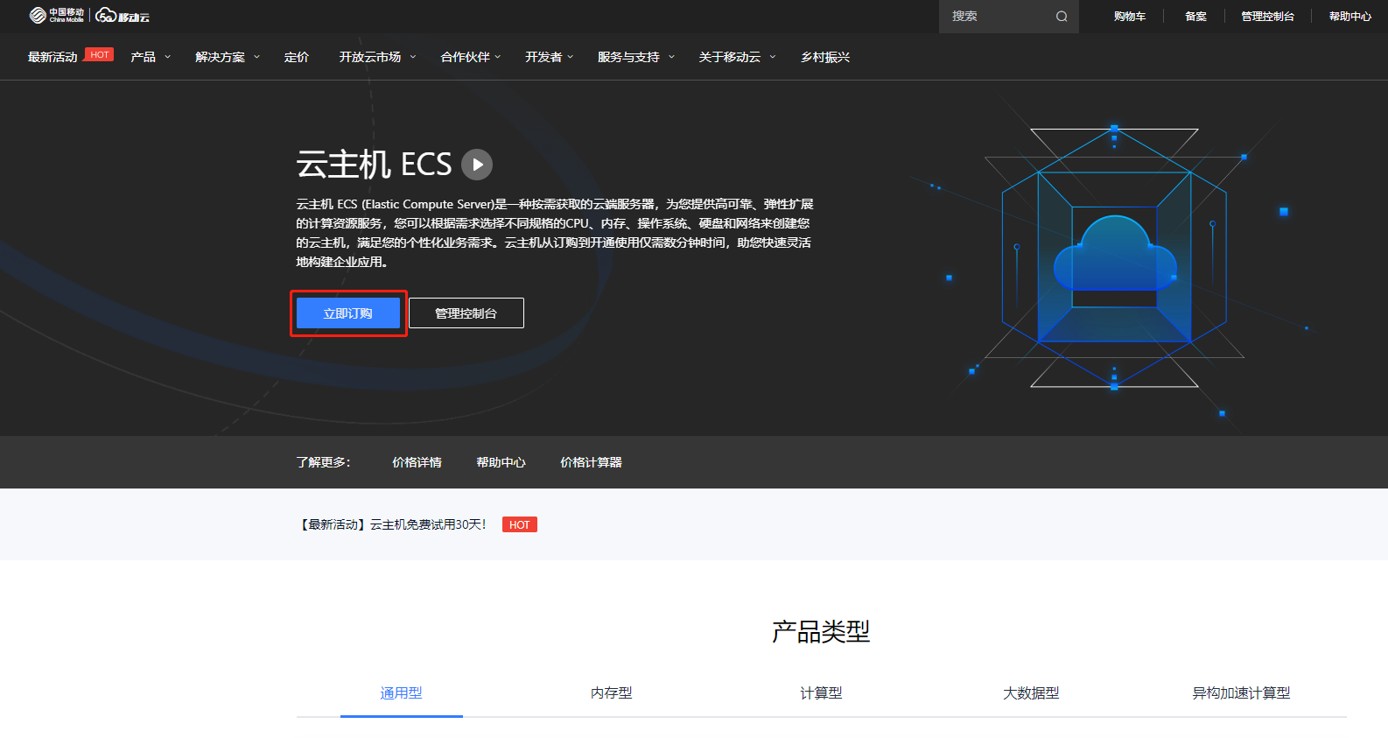The image size is (1388, 738).
Task: Expand the 关于移动云 dropdown
Action: pos(737,57)
